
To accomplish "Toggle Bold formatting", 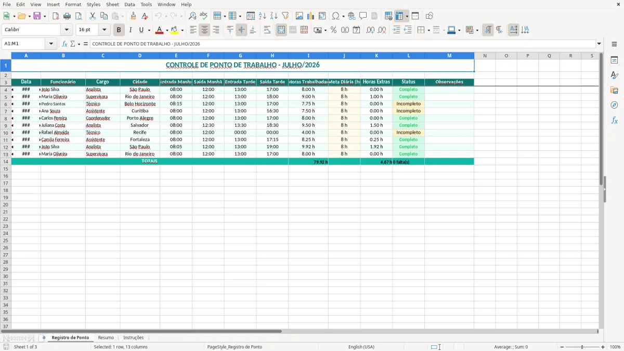I will click(x=119, y=30).
